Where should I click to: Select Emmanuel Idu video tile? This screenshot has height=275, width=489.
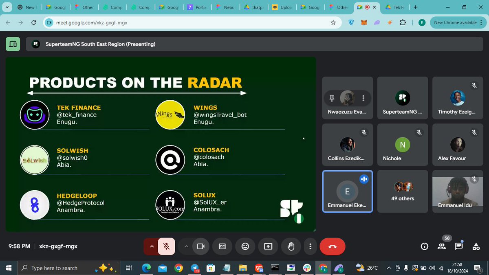[x=458, y=191]
